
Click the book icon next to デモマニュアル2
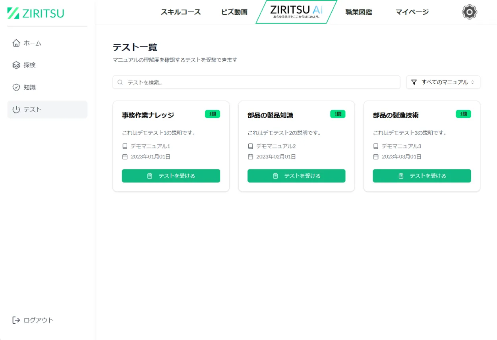(x=250, y=146)
